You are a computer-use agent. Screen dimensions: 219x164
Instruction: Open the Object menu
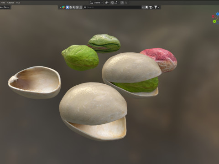pyautogui.click(x=10, y=3)
